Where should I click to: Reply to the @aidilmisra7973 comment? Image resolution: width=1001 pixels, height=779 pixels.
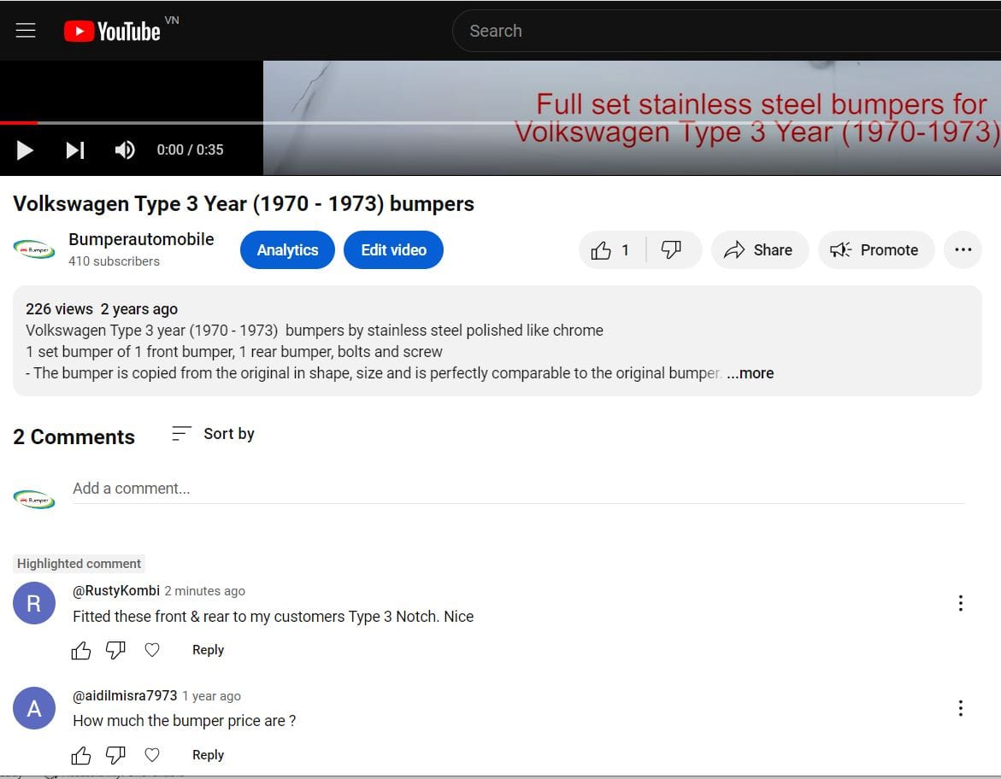pyautogui.click(x=208, y=755)
